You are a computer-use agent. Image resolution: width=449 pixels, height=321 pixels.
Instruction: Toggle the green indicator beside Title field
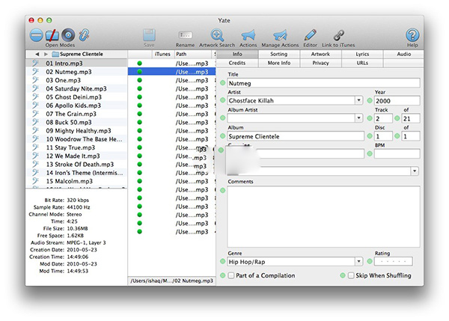[x=222, y=83]
